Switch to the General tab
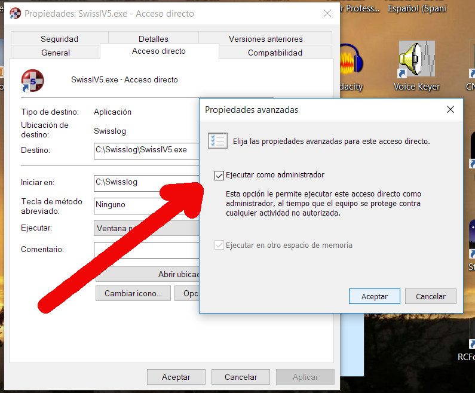The height and width of the screenshot is (393, 475). tap(56, 53)
